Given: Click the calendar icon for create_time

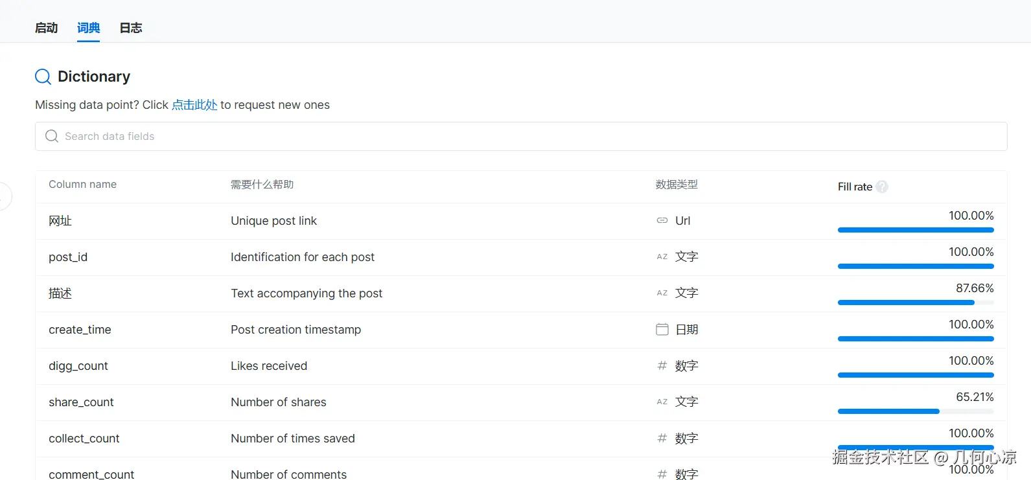Looking at the screenshot, I should 662,330.
